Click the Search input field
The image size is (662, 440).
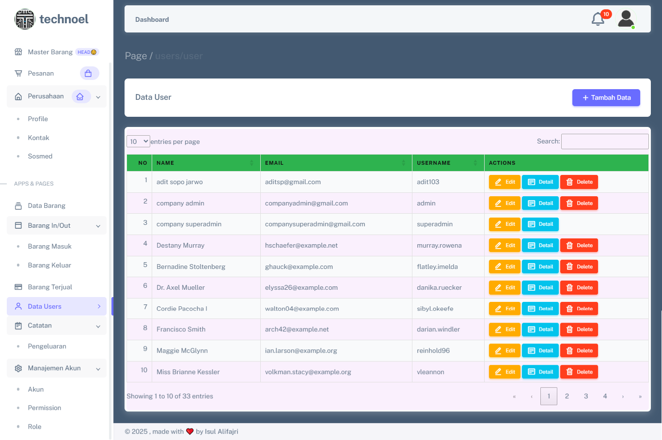pyautogui.click(x=604, y=141)
